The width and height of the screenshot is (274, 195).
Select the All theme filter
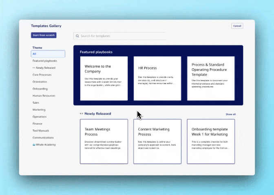tap(48, 54)
